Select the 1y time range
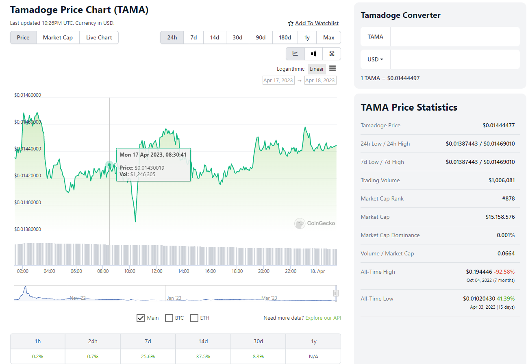Viewport: 528px width, 364px height. click(307, 37)
